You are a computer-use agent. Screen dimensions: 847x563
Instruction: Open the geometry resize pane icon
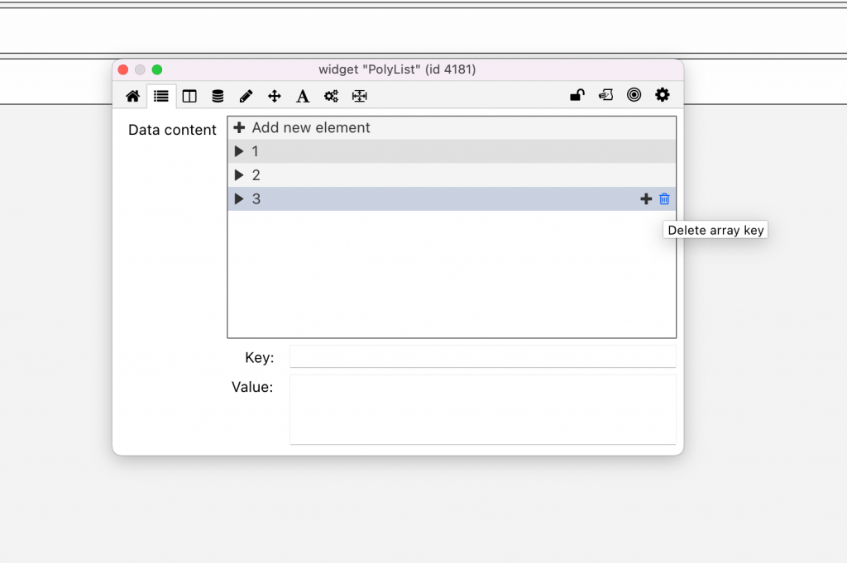pos(359,96)
